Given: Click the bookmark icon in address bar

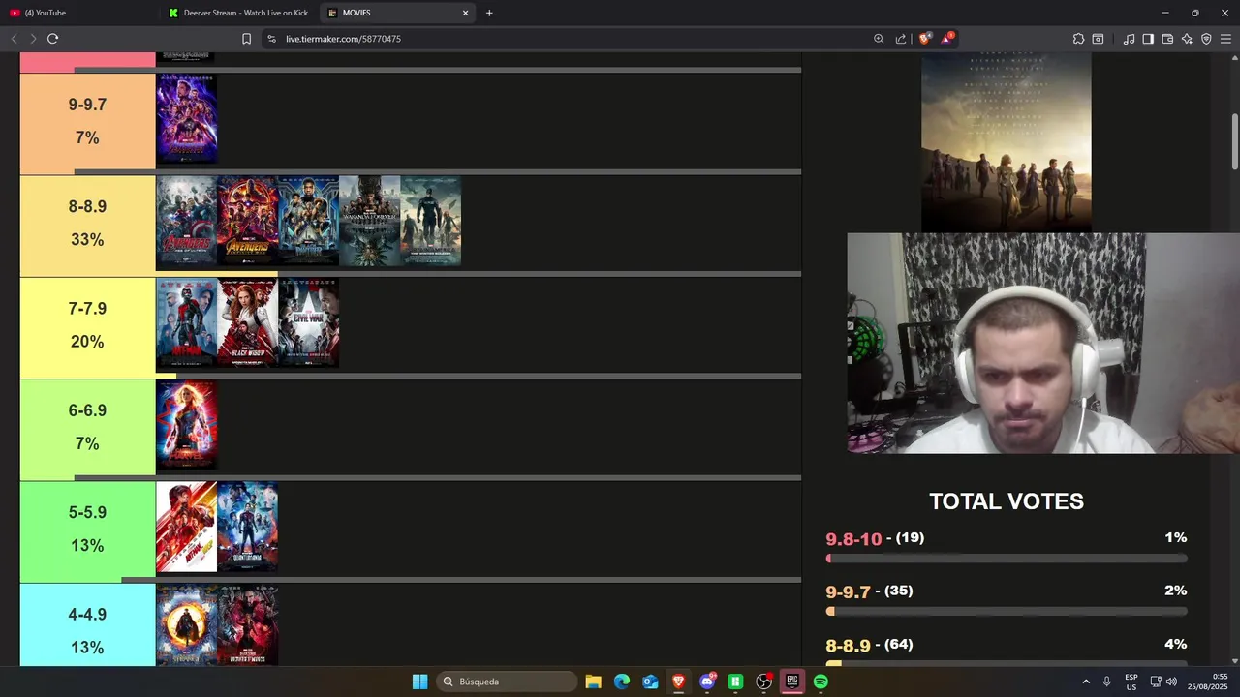Looking at the screenshot, I should (246, 39).
